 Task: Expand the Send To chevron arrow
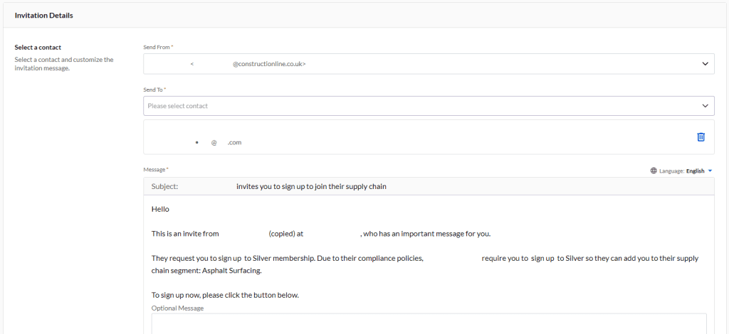705,106
